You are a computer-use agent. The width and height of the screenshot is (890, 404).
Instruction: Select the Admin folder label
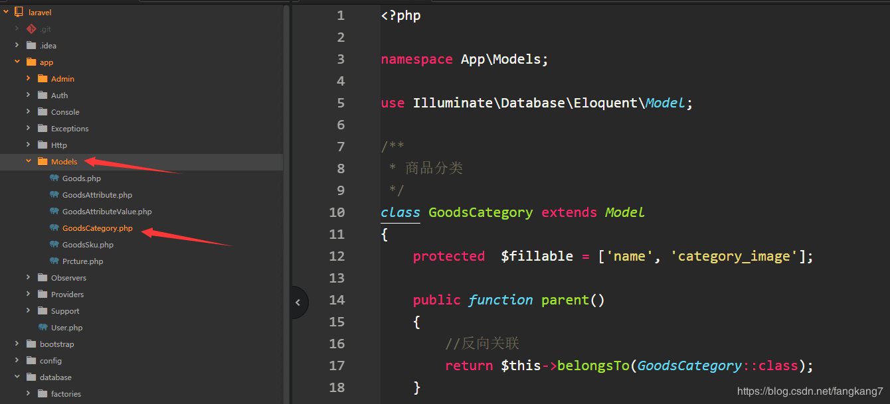pyautogui.click(x=62, y=78)
